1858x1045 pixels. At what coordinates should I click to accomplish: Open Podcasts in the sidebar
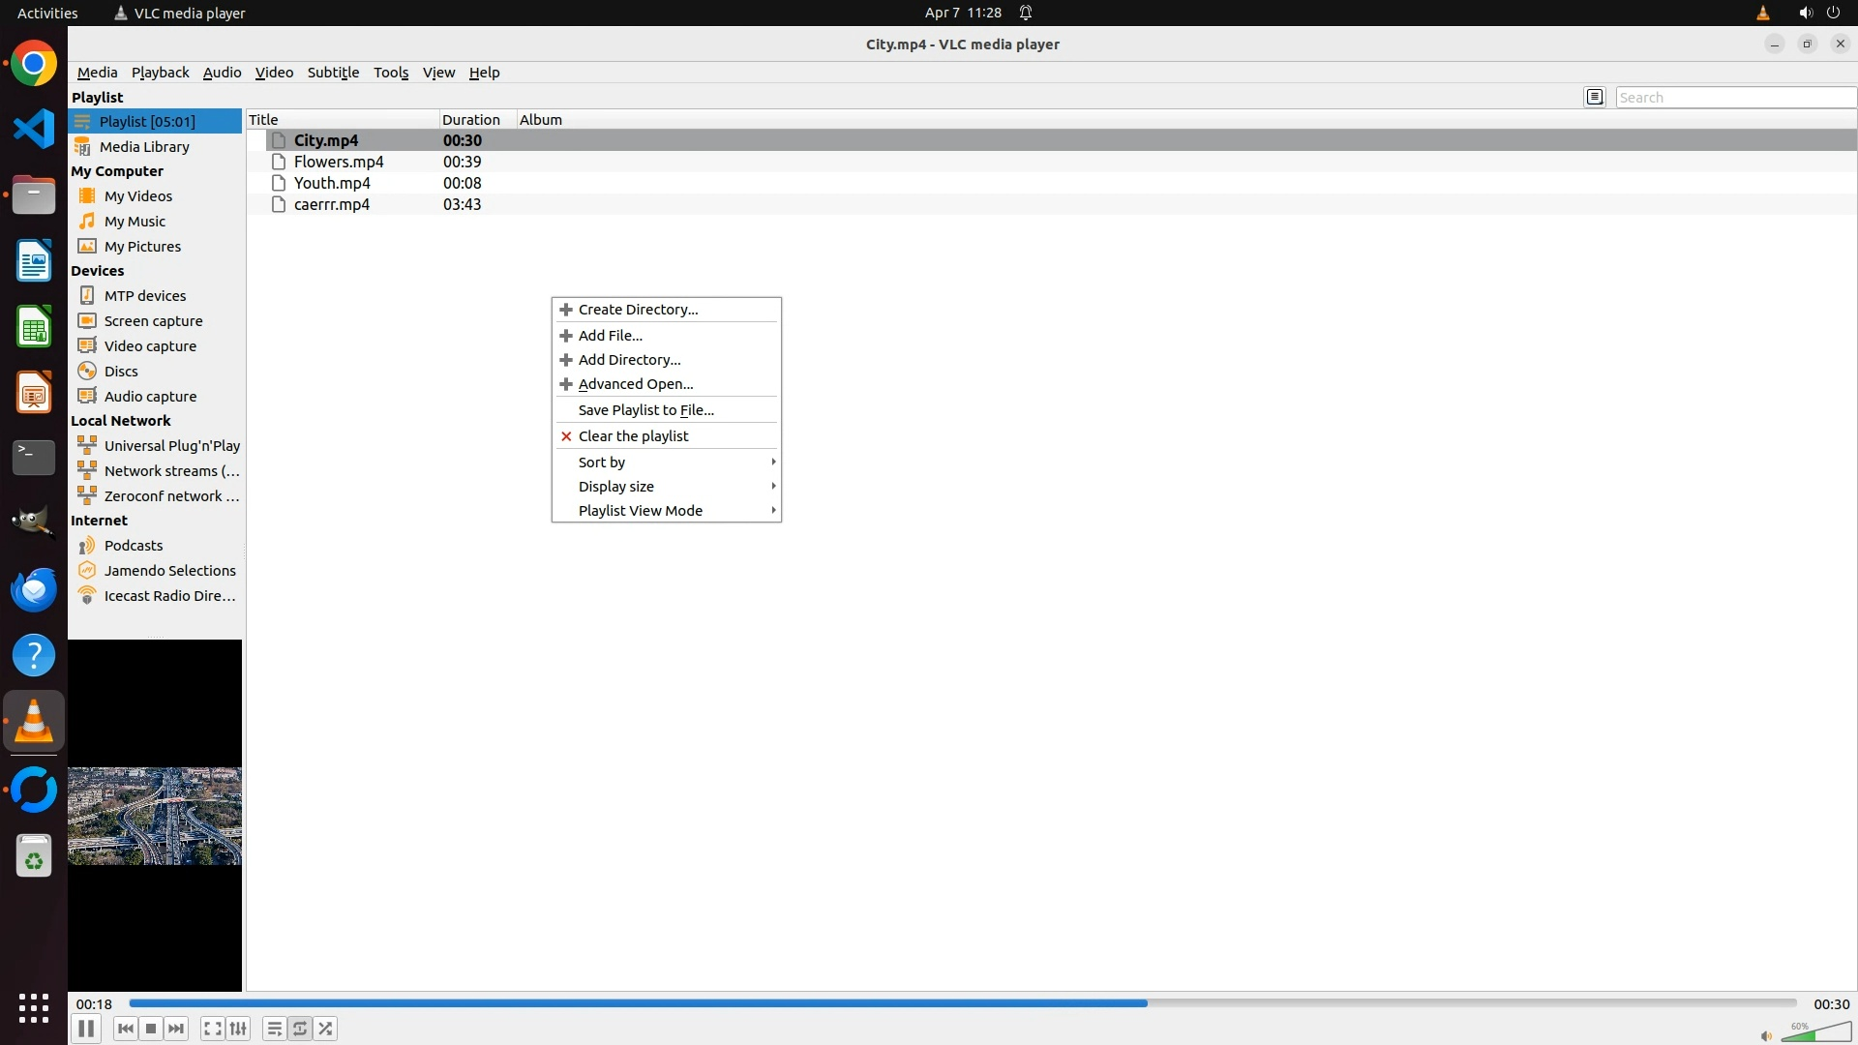[134, 546]
